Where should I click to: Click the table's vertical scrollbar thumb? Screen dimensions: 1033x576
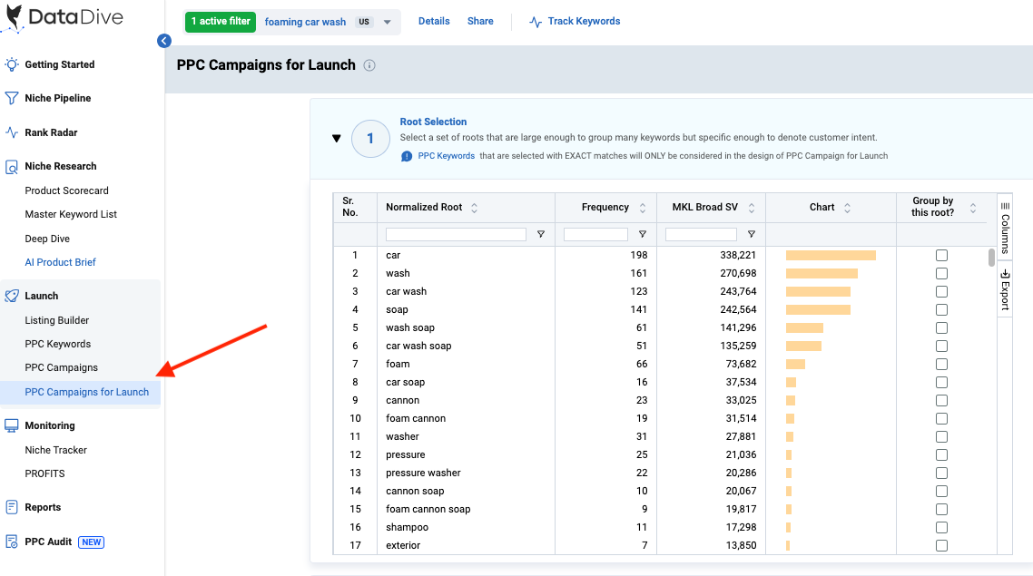(991, 258)
